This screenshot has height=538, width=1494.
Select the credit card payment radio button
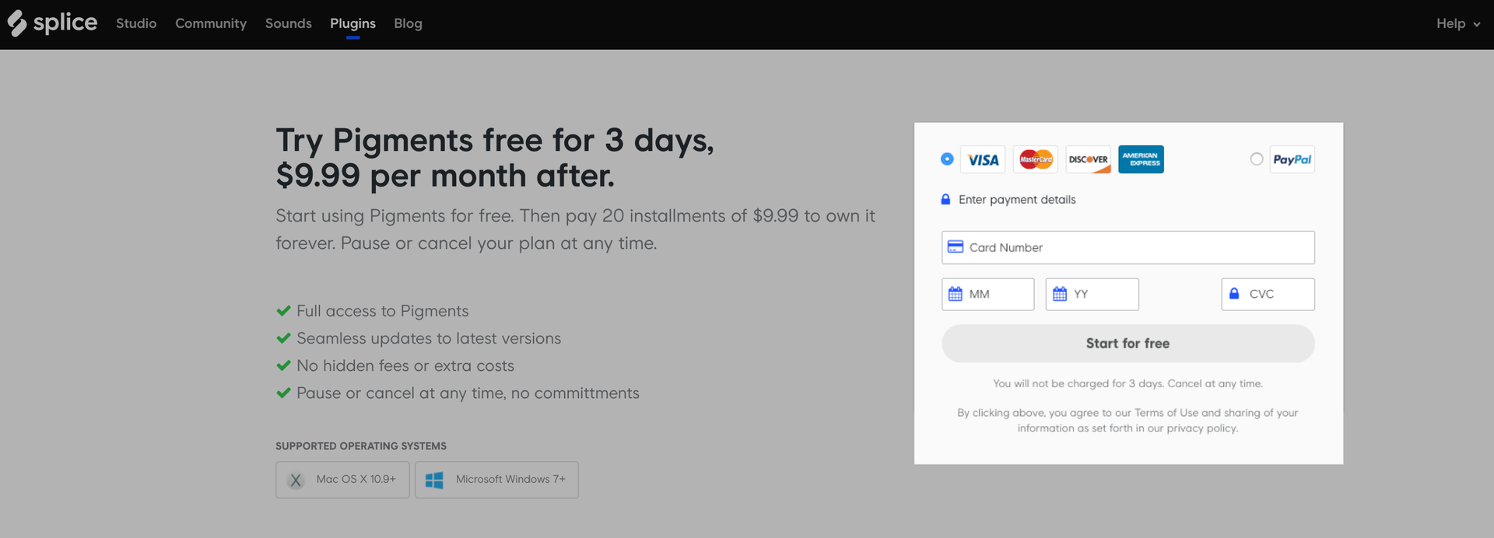[947, 159]
